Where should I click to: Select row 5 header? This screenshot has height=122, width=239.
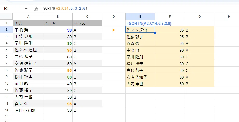7,50
